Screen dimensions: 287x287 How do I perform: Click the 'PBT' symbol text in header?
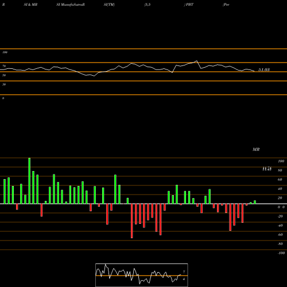[x=189, y=5]
